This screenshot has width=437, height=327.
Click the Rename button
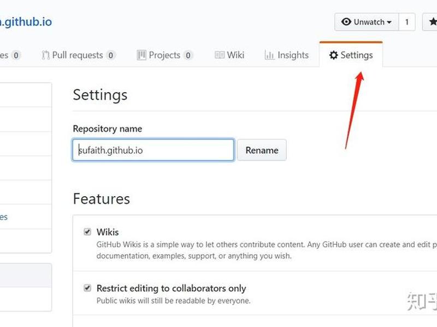pyautogui.click(x=262, y=150)
